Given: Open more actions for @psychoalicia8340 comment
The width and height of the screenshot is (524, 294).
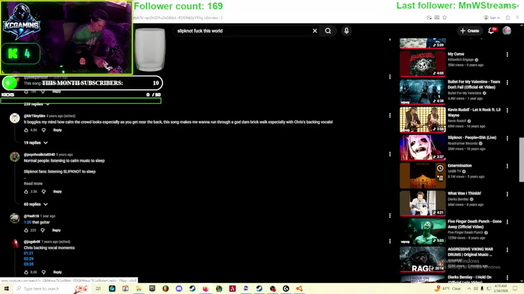Looking at the screenshot, I should [390, 154].
